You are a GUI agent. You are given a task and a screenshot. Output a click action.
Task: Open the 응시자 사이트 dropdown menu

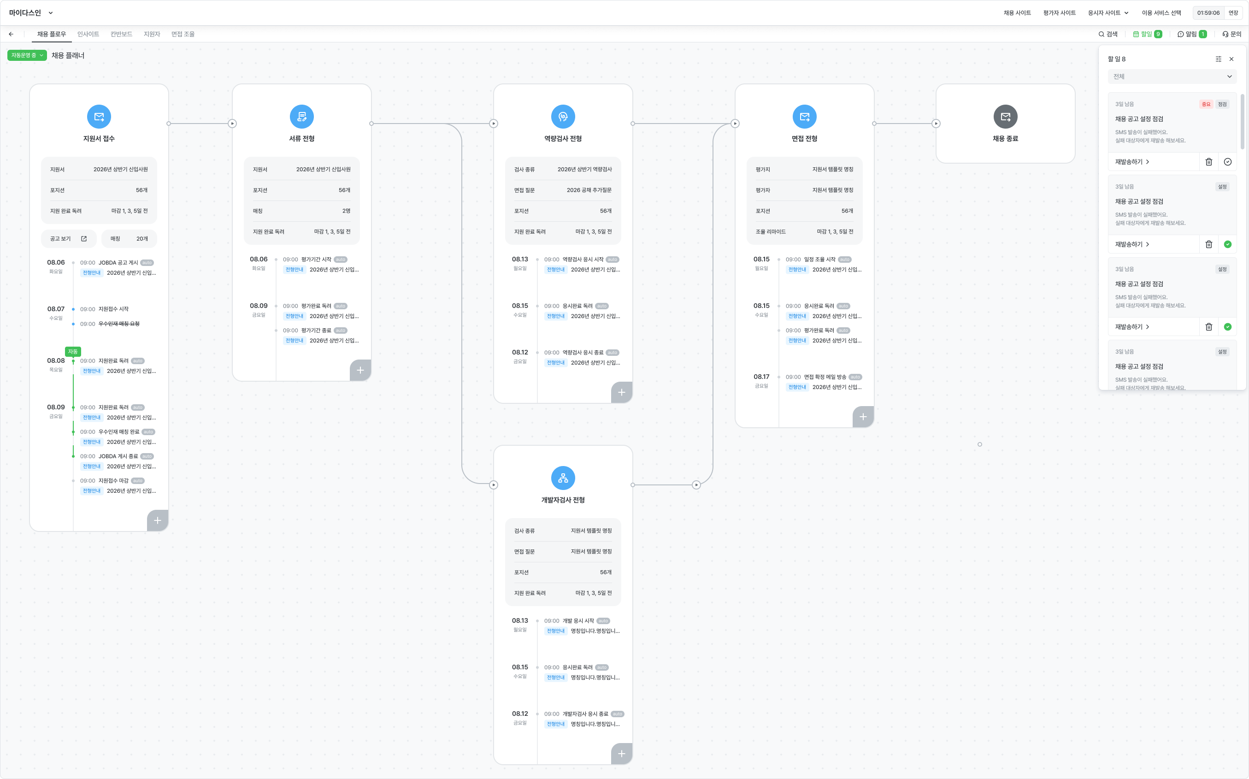point(1108,13)
